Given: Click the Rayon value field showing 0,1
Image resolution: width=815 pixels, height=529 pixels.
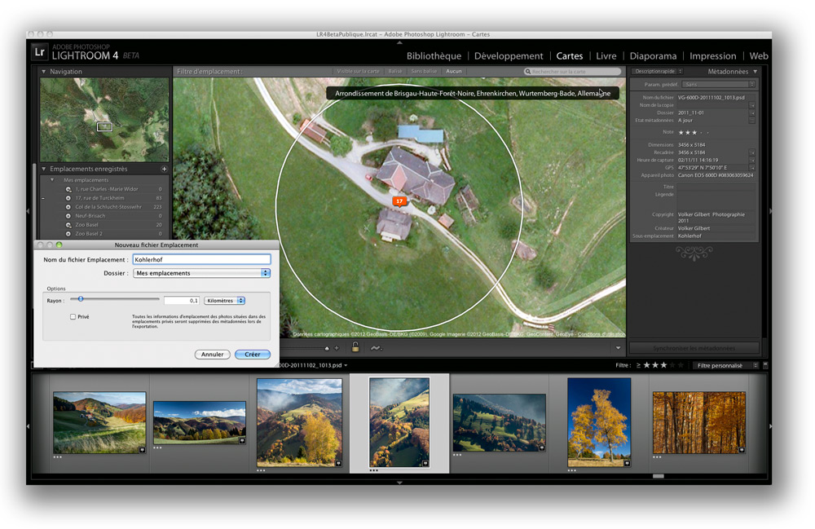Looking at the screenshot, I should tap(182, 300).
